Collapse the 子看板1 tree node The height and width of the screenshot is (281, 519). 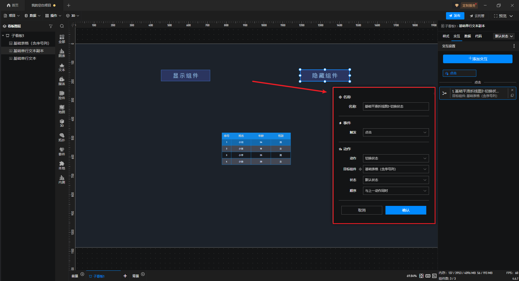coord(3,36)
